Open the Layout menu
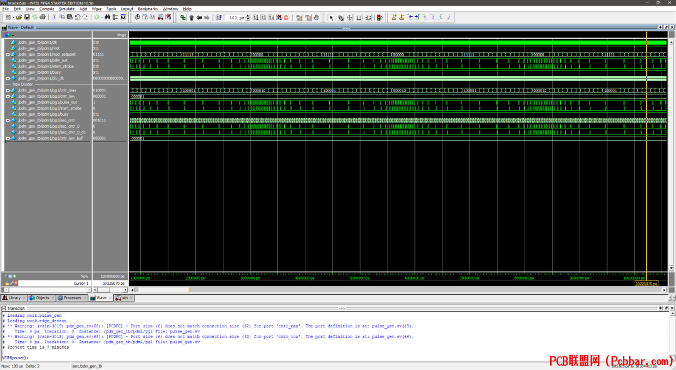This screenshot has height=370, width=676. [x=126, y=9]
